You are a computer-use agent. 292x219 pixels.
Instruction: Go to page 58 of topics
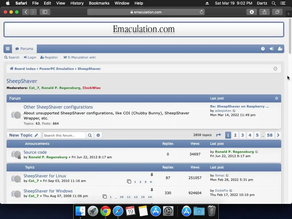[270, 135]
